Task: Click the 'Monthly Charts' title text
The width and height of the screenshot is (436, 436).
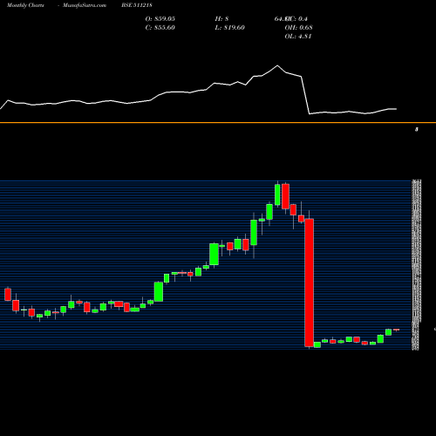Action: (x=25, y=5)
